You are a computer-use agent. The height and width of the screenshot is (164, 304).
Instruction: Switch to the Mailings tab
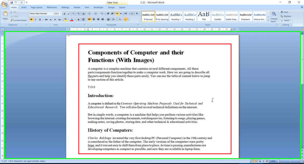tap(65, 7)
